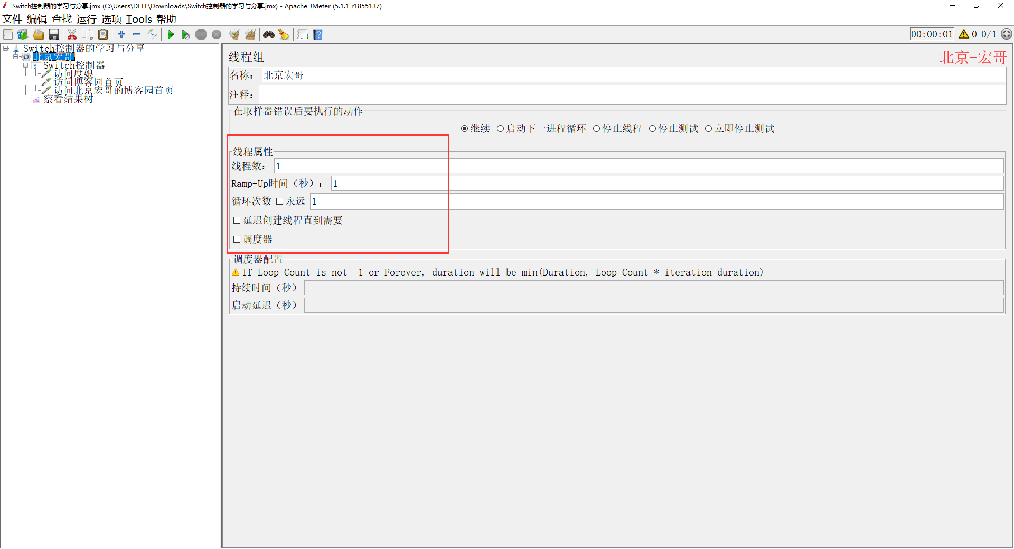Image resolution: width=1014 pixels, height=549 pixels.
Task: Toggle enable/disable of element with dropper icon
Action: 152,34
